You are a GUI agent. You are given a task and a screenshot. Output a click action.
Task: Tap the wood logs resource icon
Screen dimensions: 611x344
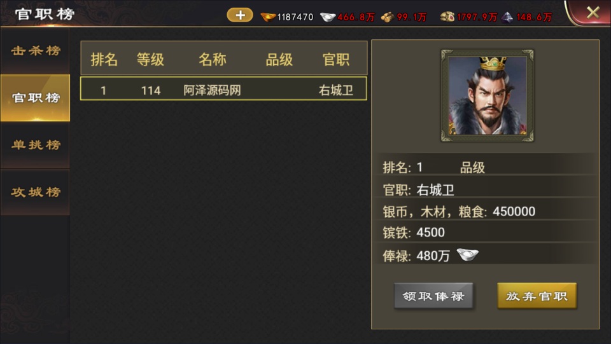tap(388, 17)
